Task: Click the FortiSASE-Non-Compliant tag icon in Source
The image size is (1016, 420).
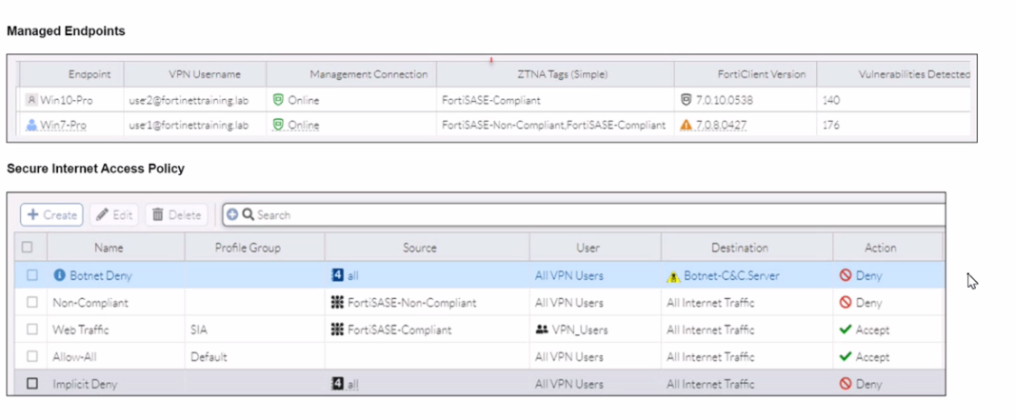Action: tap(336, 303)
